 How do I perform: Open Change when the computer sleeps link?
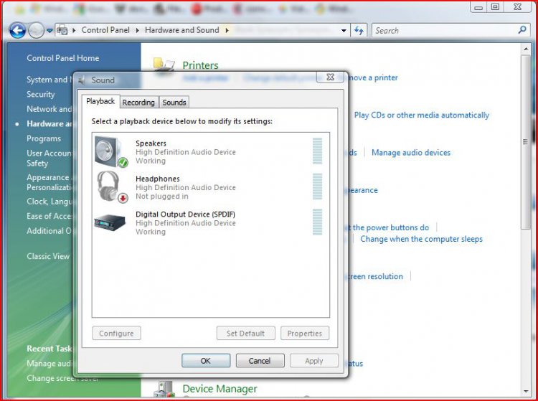[x=421, y=239]
